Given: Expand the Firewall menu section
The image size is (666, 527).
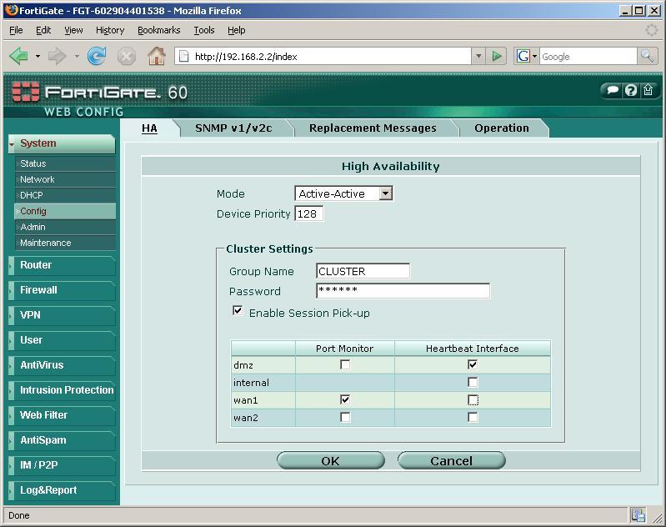Looking at the screenshot, I should pos(62,290).
